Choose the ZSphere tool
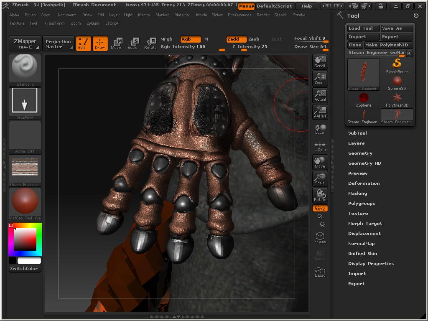The height and width of the screenshot is (321, 428). tap(363, 97)
